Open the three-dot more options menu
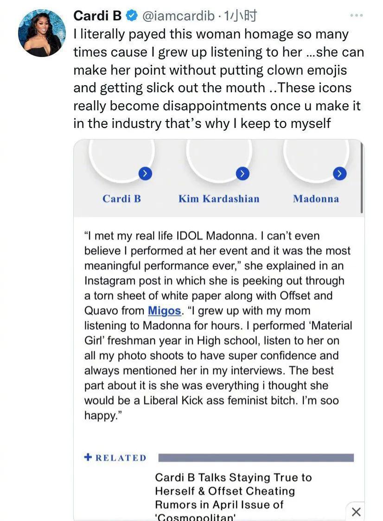The height and width of the screenshot is (521, 383). click(x=357, y=15)
